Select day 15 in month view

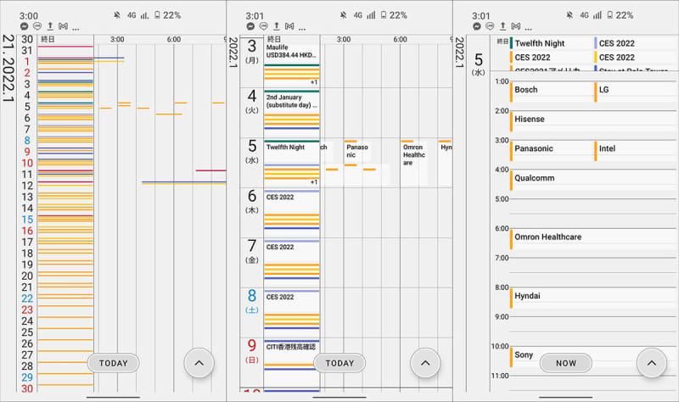coord(27,220)
